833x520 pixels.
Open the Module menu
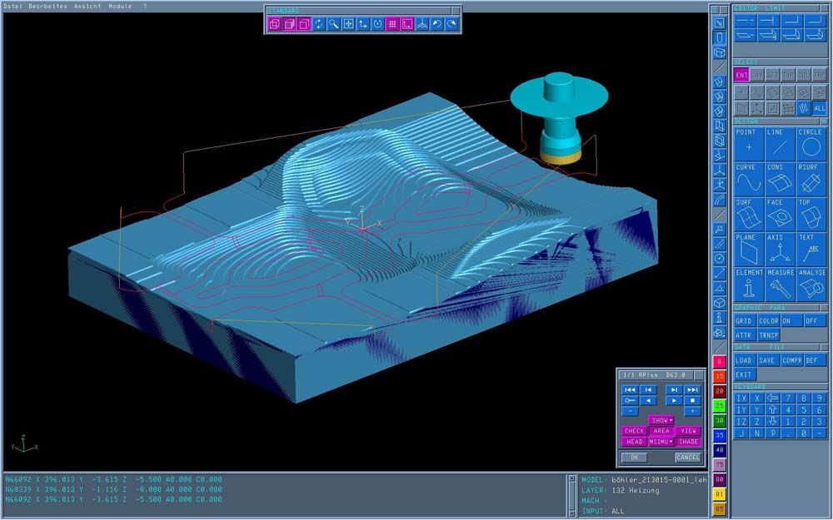coord(120,6)
